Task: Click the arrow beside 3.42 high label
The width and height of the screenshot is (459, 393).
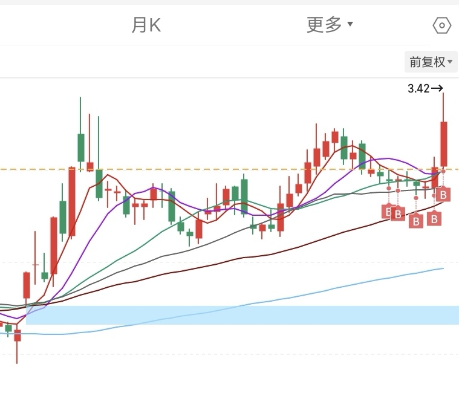Action: coord(437,88)
